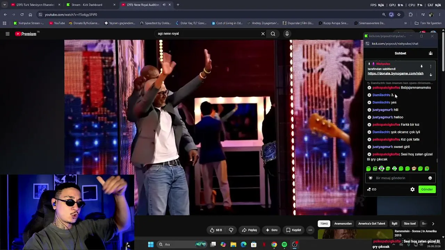Open Kick chat settings gear
Image resolution: width=445 pixels, height=250 pixels.
click(x=412, y=189)
